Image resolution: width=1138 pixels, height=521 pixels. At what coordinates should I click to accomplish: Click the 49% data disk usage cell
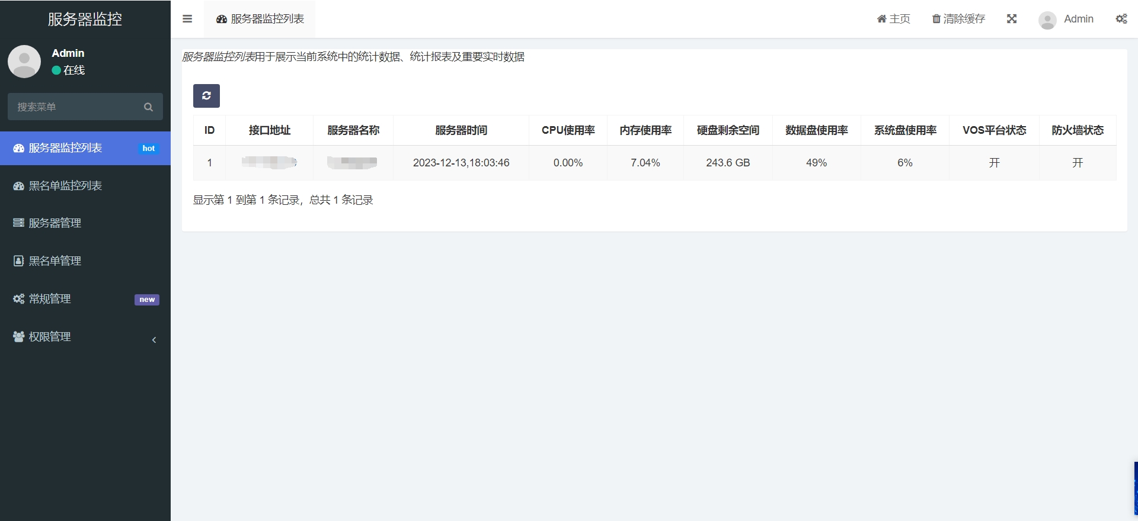[x=817, y=163]
